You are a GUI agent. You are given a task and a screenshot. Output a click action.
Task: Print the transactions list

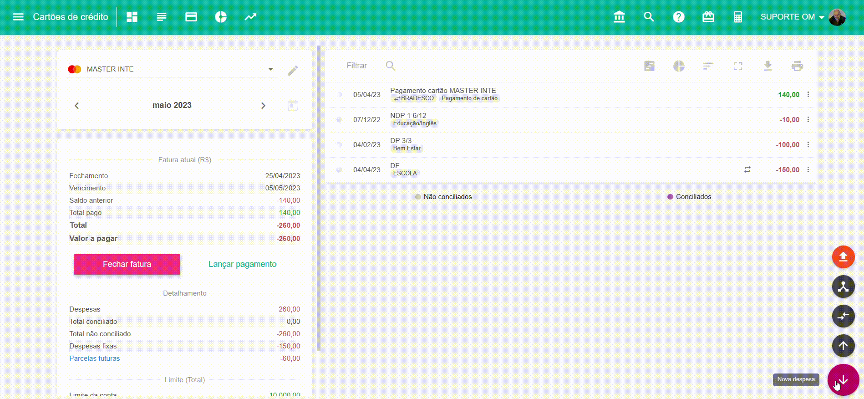pos(797,66)
